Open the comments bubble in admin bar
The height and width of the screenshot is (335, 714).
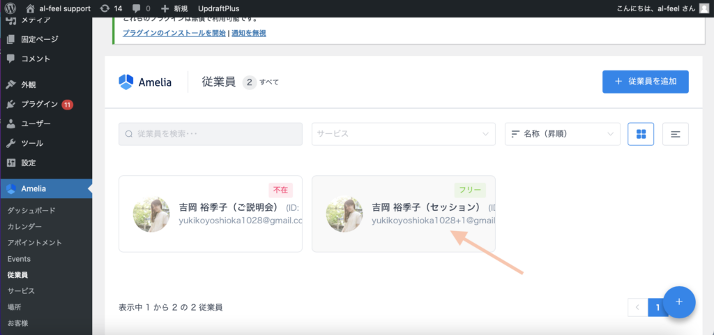[x=142, y=8]
